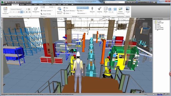Viewport: 171px width, 96px height.
Task: Open the Steering Wheels tool
Action: point(59,10)
